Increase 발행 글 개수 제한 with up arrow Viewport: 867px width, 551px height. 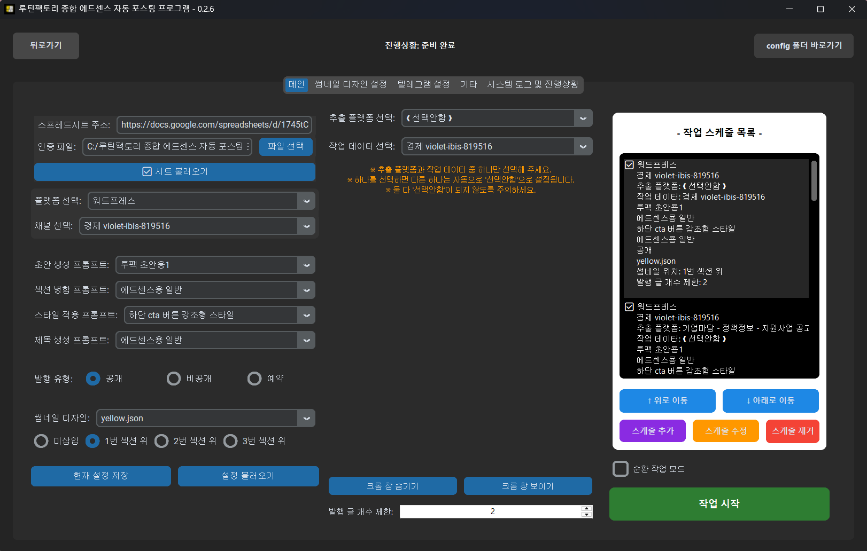click(x=586, y=508)
